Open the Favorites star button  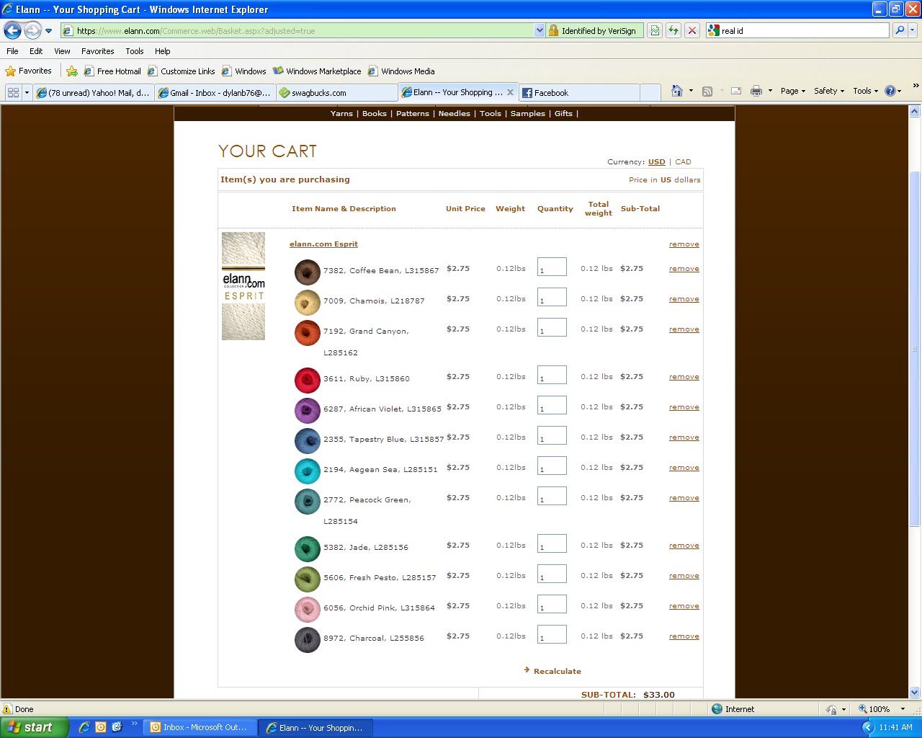coord(29,71)
